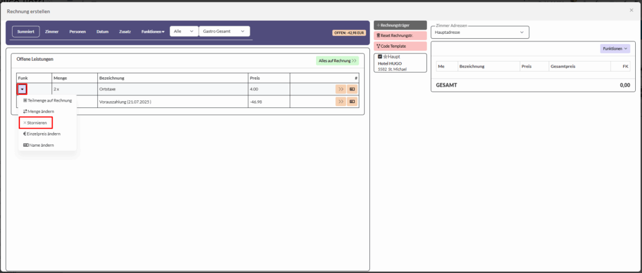Select Teilmenge auf Rechnung menu entry
642x273 pixels.
coord(47,100)
